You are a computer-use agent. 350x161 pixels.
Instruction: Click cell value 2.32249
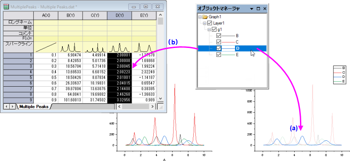pos(144,72)
